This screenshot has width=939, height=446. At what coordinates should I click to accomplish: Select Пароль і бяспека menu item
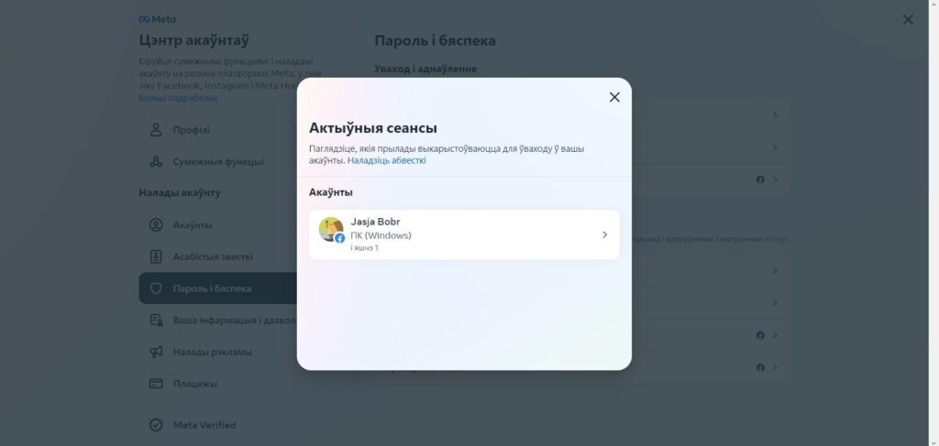pos(218,288)
